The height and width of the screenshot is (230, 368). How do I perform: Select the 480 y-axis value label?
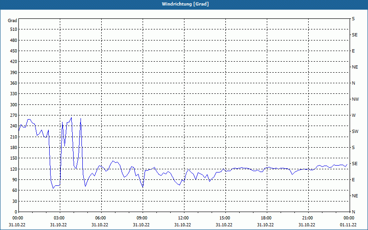click(x=13, y=40)
